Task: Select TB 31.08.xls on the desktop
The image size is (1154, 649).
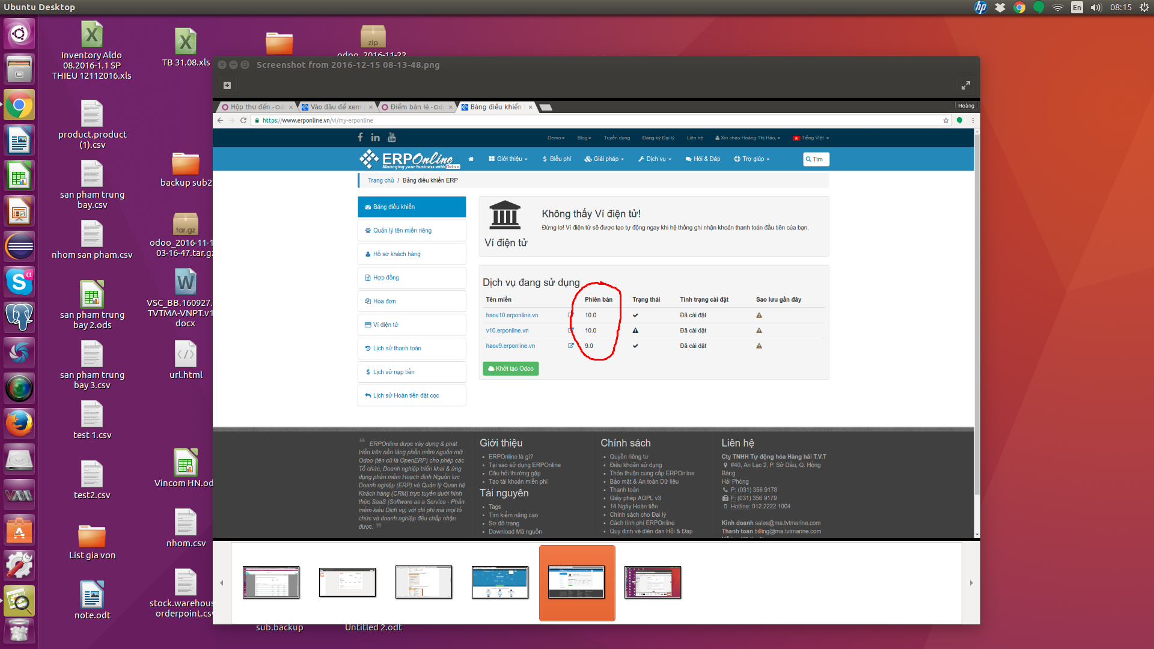Action: coord(186,47)
